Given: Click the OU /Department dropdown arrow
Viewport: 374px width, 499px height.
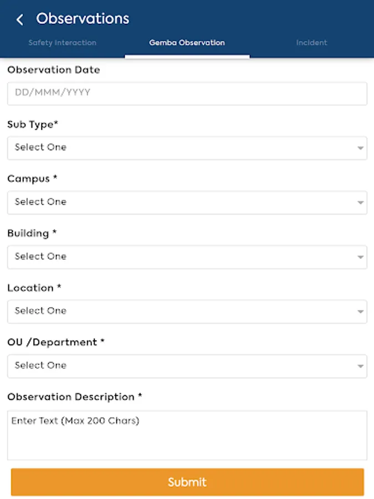Looking at the screenshot, I should [360, 366].
